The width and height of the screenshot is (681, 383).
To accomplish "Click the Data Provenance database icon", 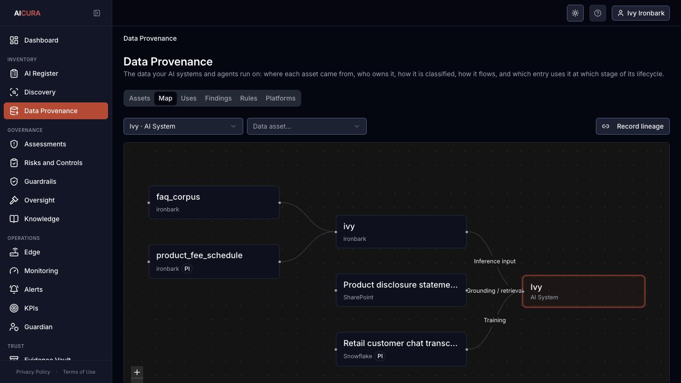I will (14, 111).
